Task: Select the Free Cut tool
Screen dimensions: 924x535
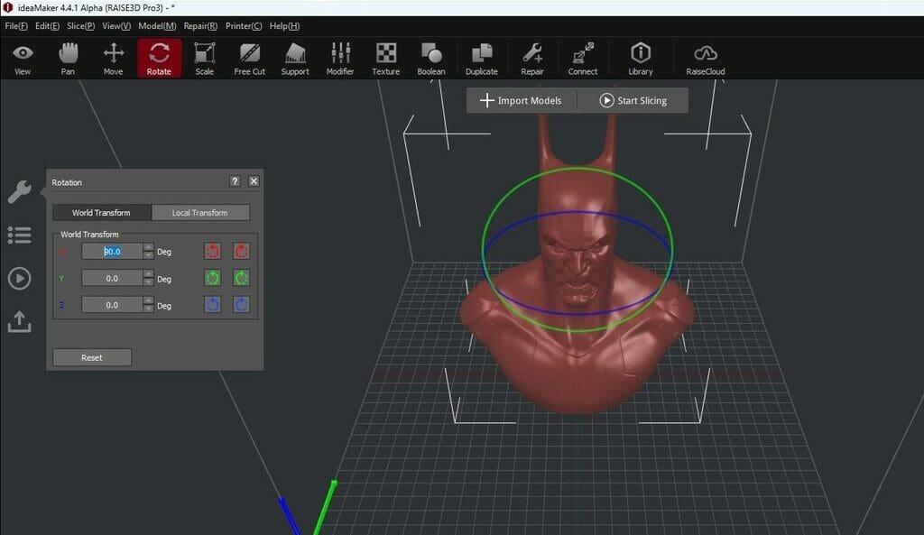Action: pos(250,59)
